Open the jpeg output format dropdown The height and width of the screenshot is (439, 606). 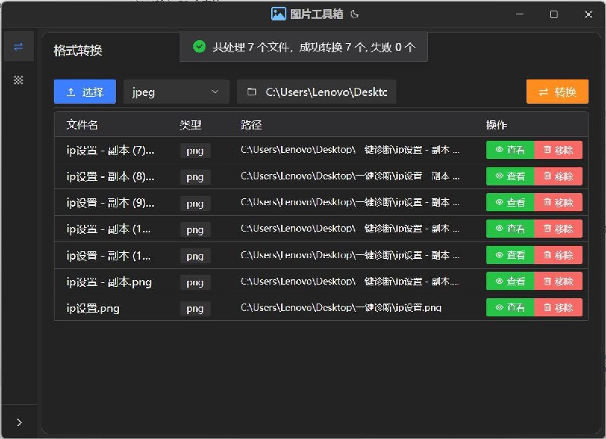[x=176, y=92]
